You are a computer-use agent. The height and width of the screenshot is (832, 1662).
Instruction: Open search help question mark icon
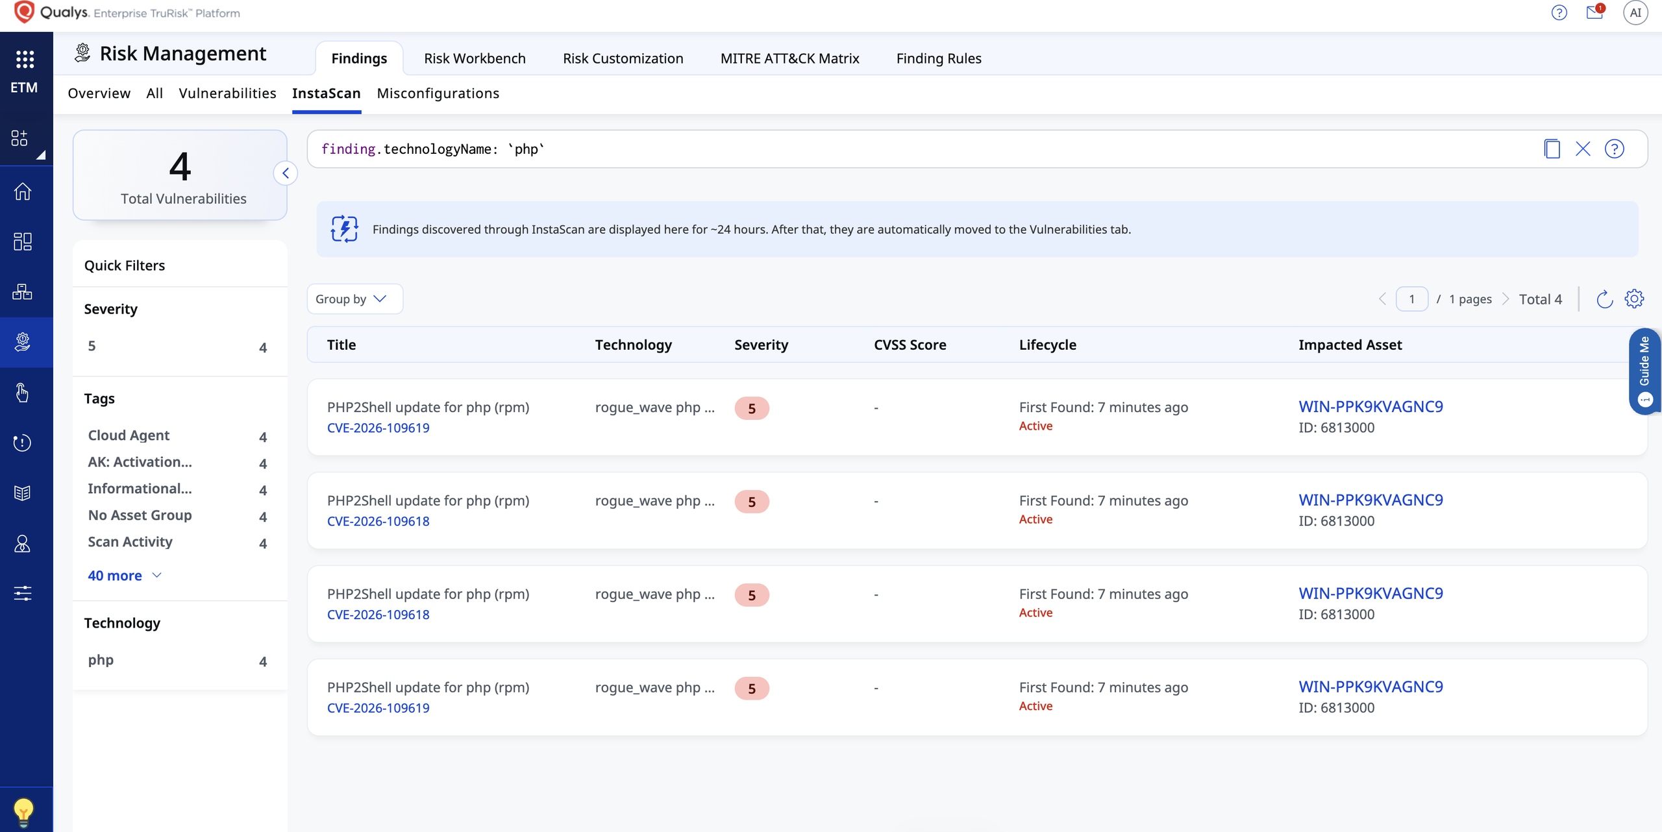click(1614, 149)
